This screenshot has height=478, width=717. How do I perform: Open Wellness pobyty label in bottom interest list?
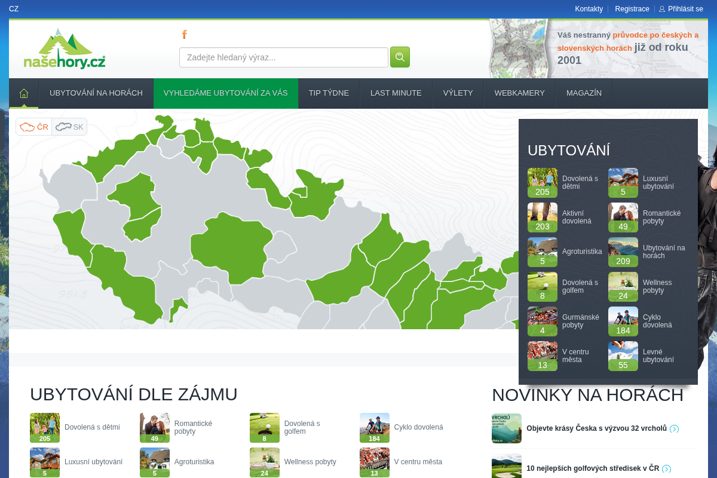coord(310,462)
